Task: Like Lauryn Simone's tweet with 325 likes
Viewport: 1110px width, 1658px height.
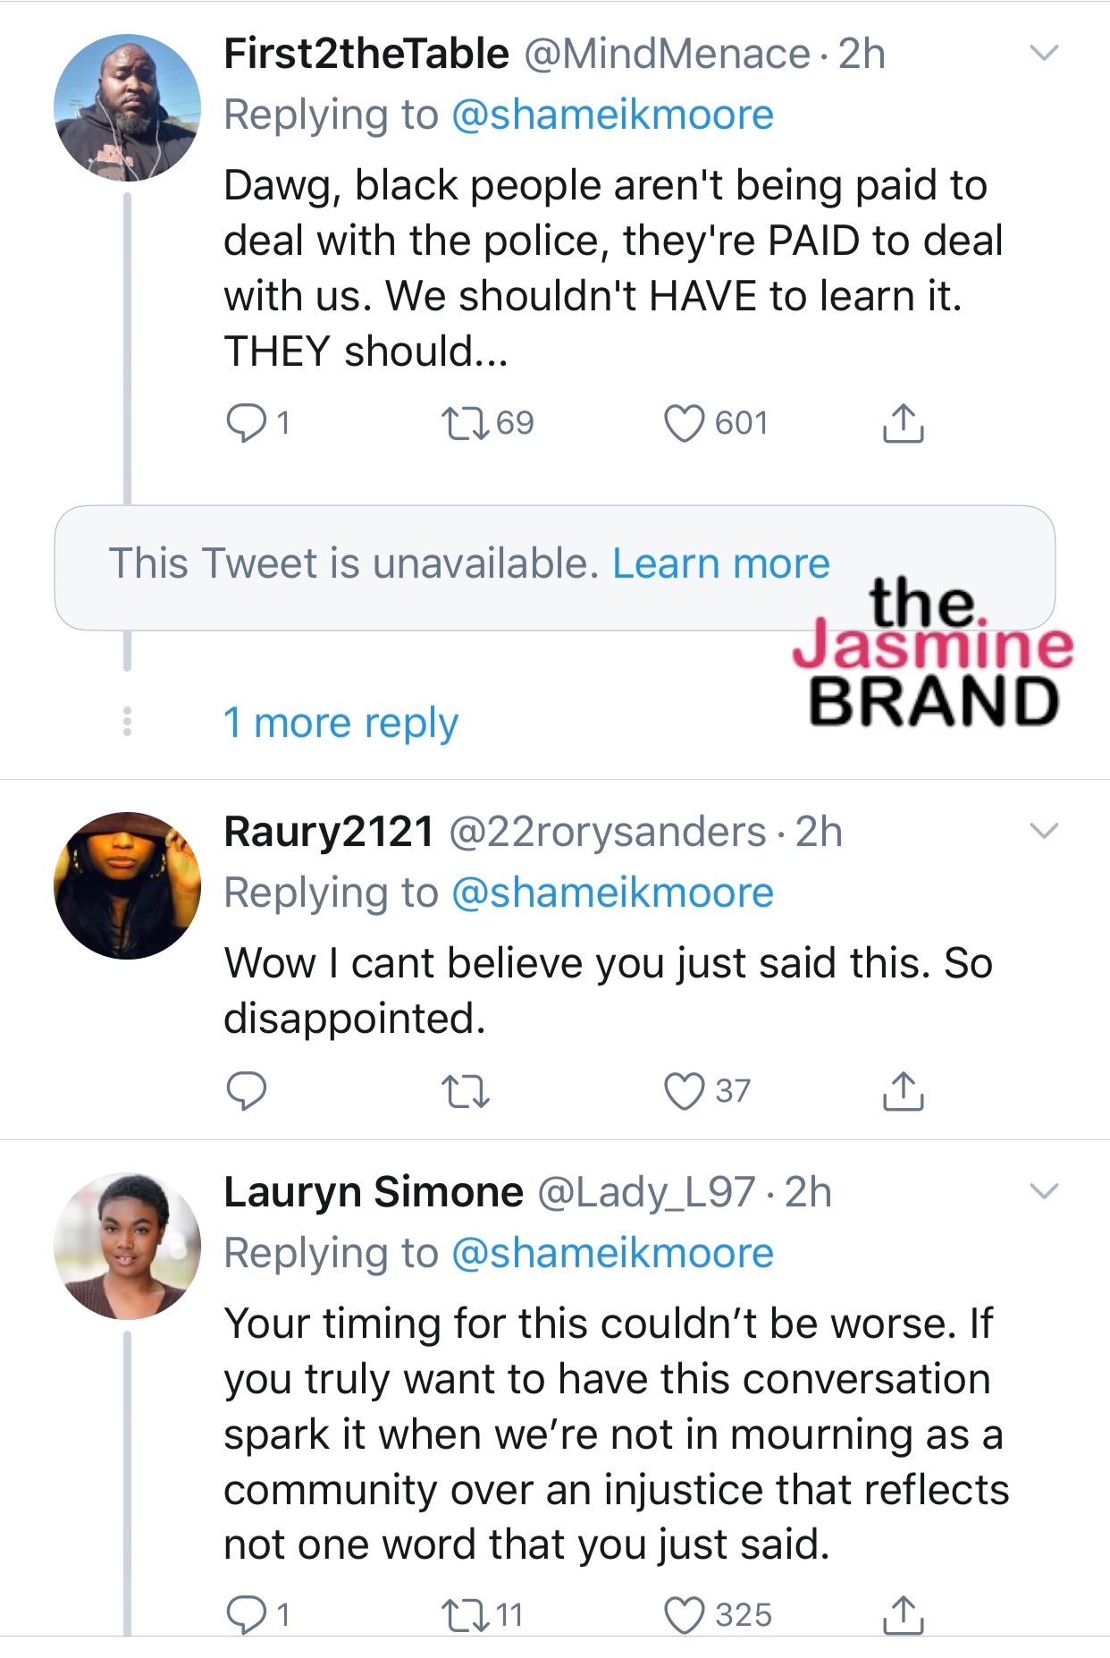Action: click(x=685, y=1615)
